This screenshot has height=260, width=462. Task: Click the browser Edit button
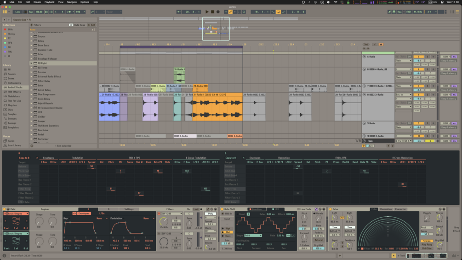[92, 25]
